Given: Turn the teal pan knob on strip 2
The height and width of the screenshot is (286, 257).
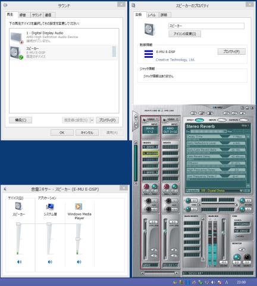Looking at the screenshot, I should point(174,186).
